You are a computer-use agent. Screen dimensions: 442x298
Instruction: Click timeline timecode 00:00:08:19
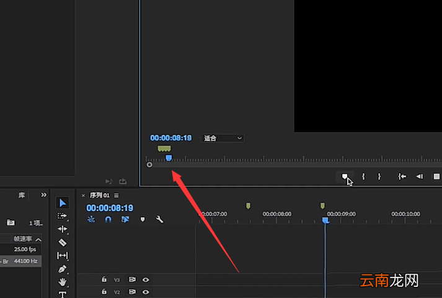point(110,208)
